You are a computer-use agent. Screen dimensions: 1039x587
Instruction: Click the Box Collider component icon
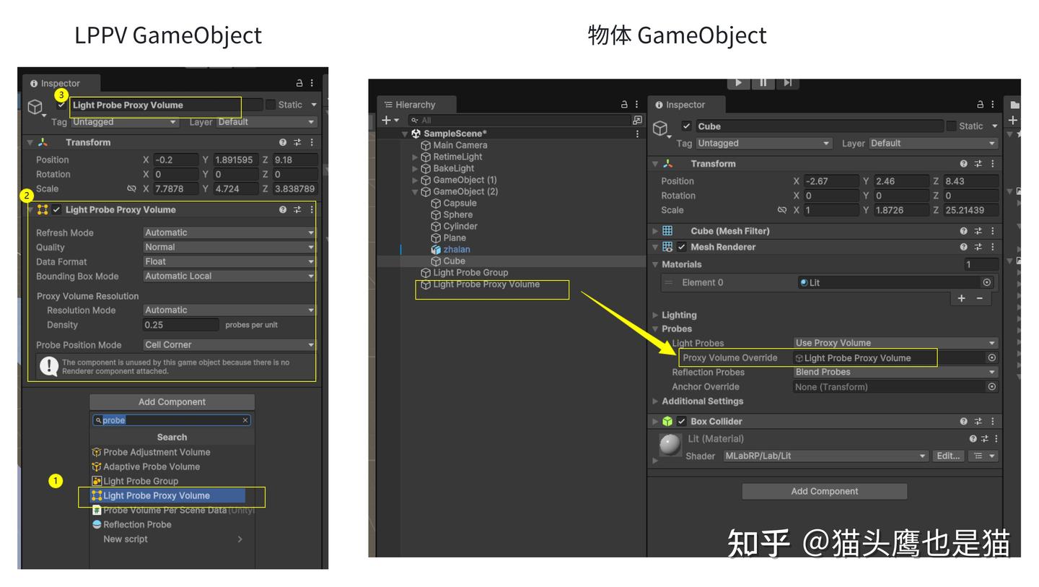pyautogui.click(x=665, y=421)
